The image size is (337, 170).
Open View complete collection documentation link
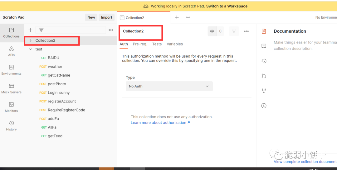pyautogui.click(x=305, y=162)
